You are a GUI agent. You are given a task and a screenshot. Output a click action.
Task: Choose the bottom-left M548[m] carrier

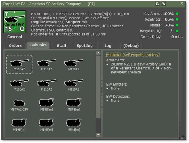click(x=19, y=124)
